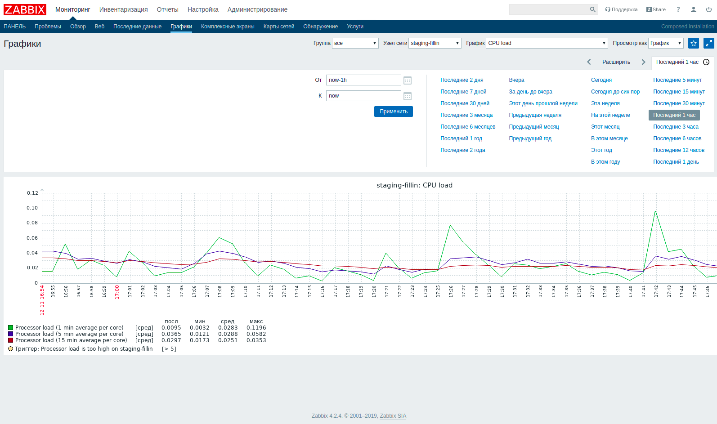Image resolution: width=717 pixels, height=424 pixels.
Task: Go to Карты сетей submenu
Action: pos(279,27)
